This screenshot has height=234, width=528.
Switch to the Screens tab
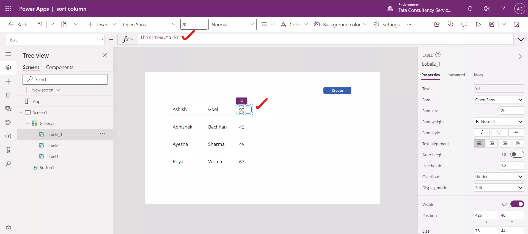[x=31, y=67]
